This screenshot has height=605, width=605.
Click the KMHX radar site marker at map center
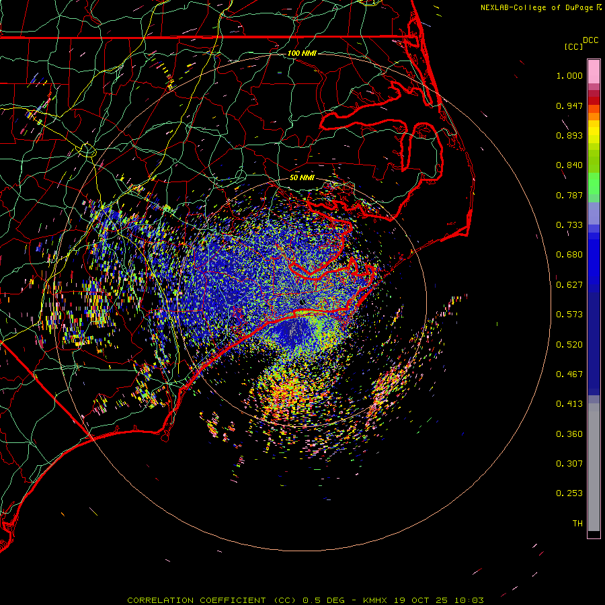(302, 302)
